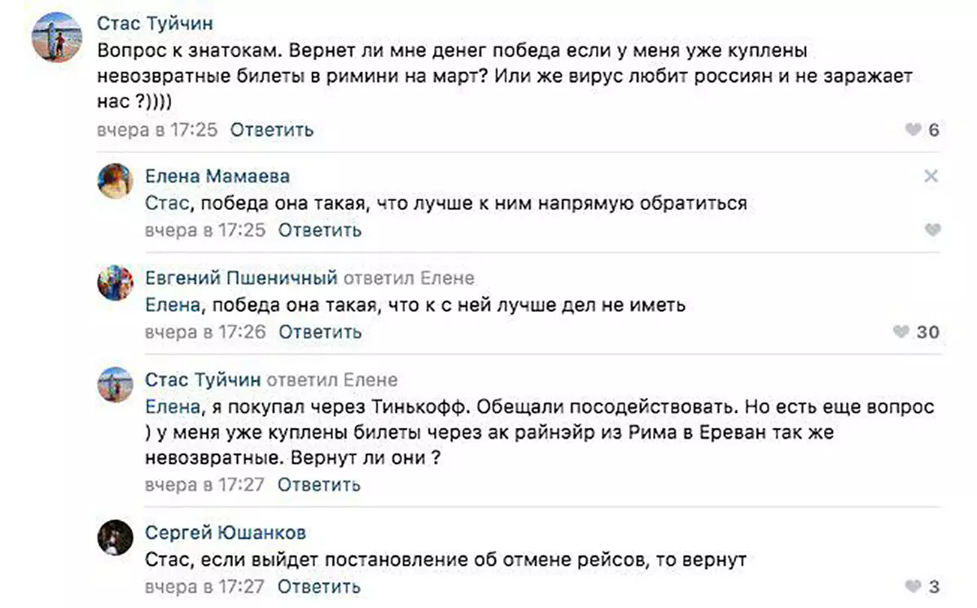
Task: Open Елена Мамаева's profile avatar
Action: tap(116, 181)
